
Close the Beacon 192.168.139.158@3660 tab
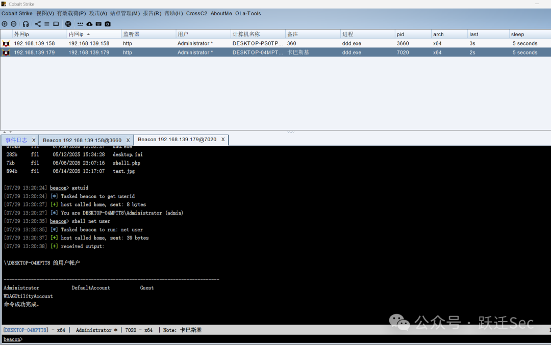128,140
